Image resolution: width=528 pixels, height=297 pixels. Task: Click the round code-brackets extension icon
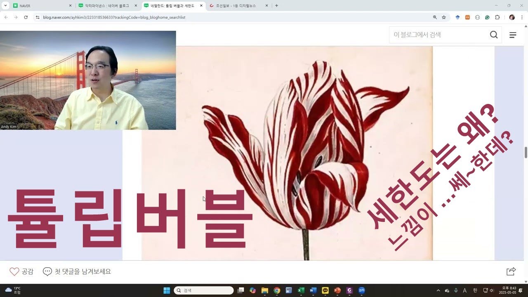[477, 17]
